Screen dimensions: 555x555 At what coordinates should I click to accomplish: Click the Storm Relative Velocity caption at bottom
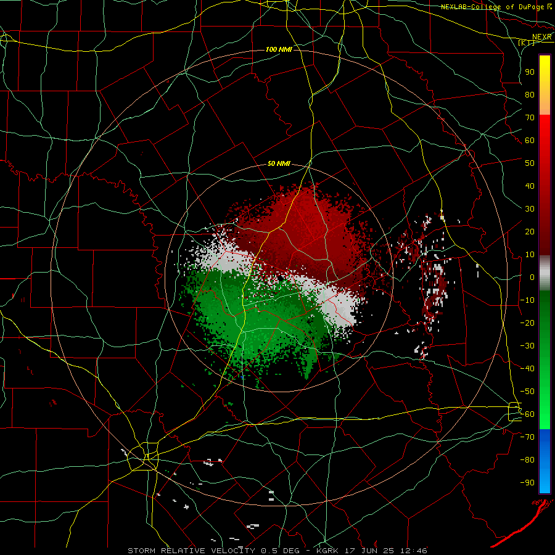(x=277, y=551)
